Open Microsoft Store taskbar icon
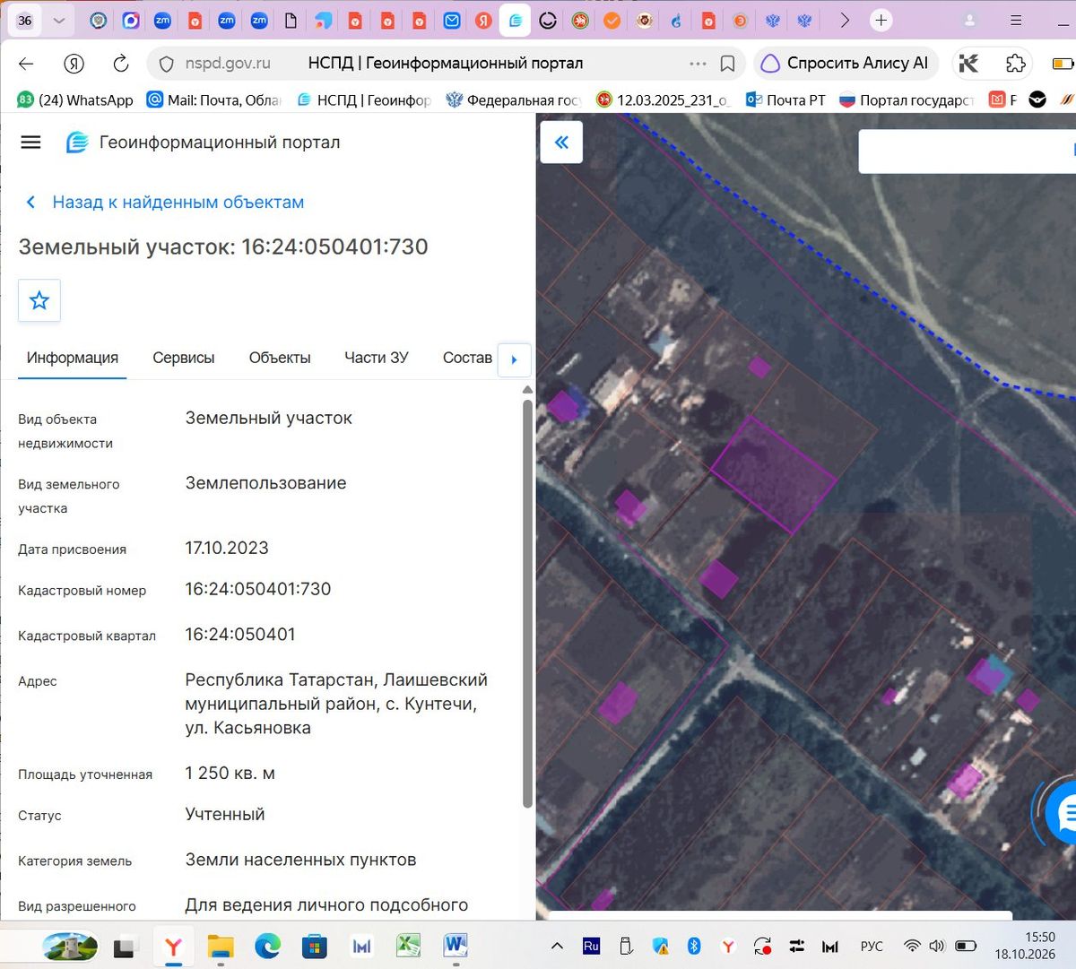Viewport: 1076px width, 969px height. point(314,946)
